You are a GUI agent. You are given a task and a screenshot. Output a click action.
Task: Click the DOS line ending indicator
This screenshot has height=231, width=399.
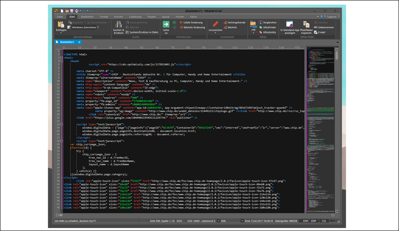179,221
